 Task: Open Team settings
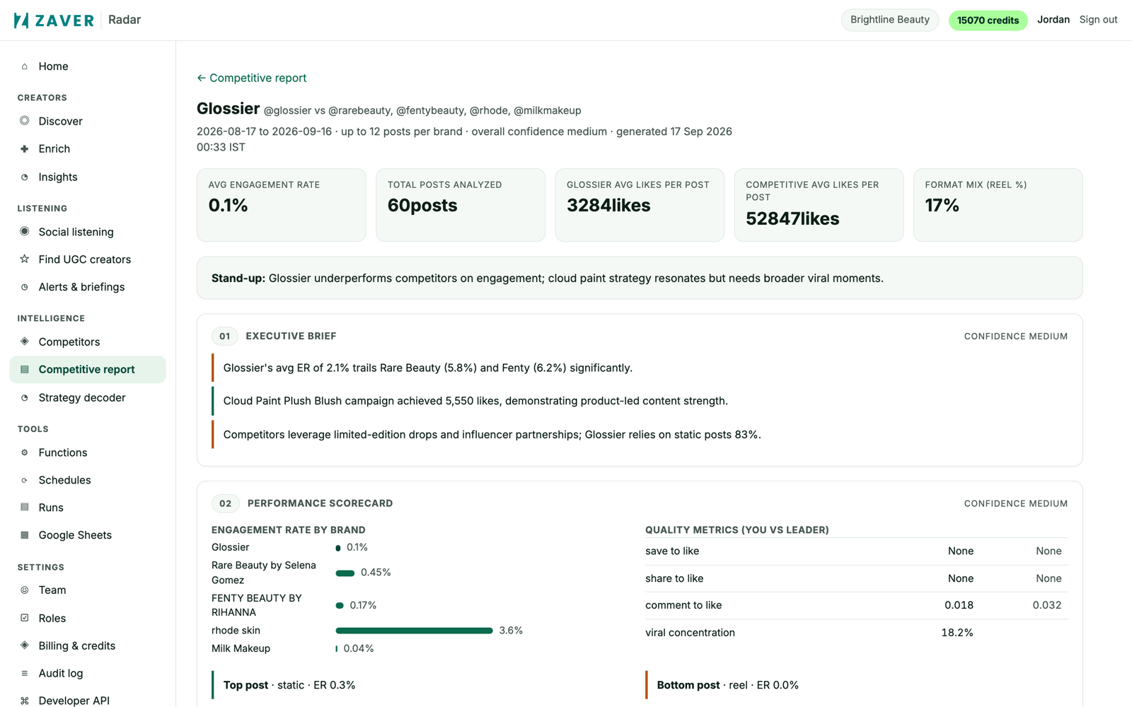coord(88,590)
